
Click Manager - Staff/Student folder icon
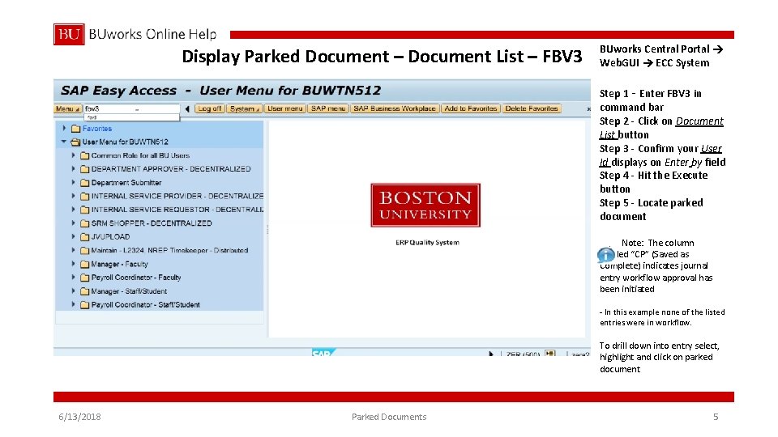[x=85, y=291]
